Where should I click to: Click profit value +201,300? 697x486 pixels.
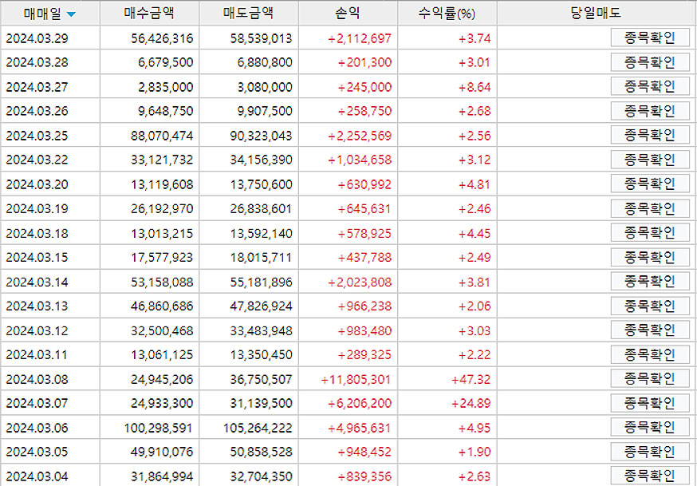click(x=364, y=63)
